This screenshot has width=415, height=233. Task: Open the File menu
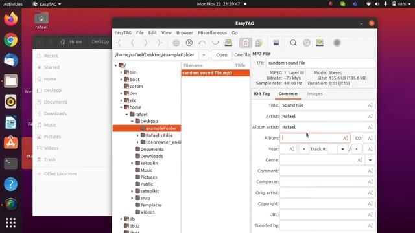[140, 33]
